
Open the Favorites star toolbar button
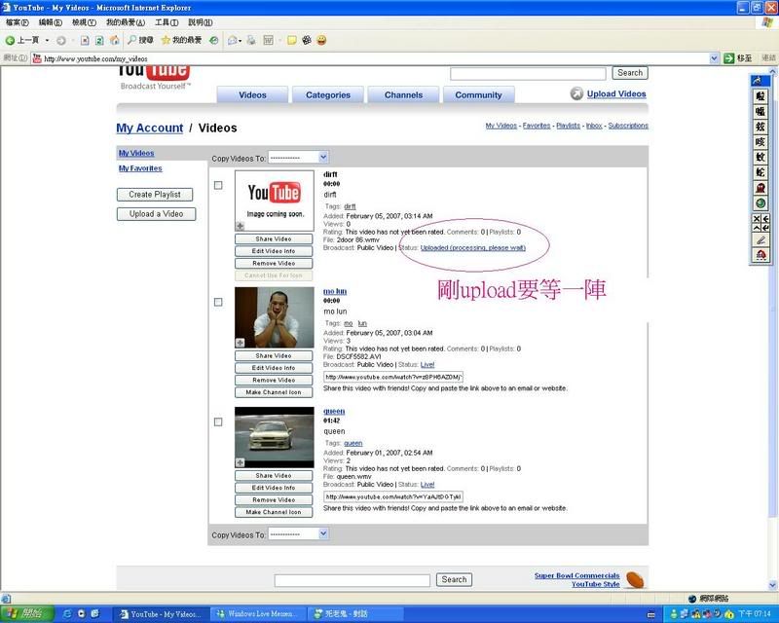pos(181,40)
